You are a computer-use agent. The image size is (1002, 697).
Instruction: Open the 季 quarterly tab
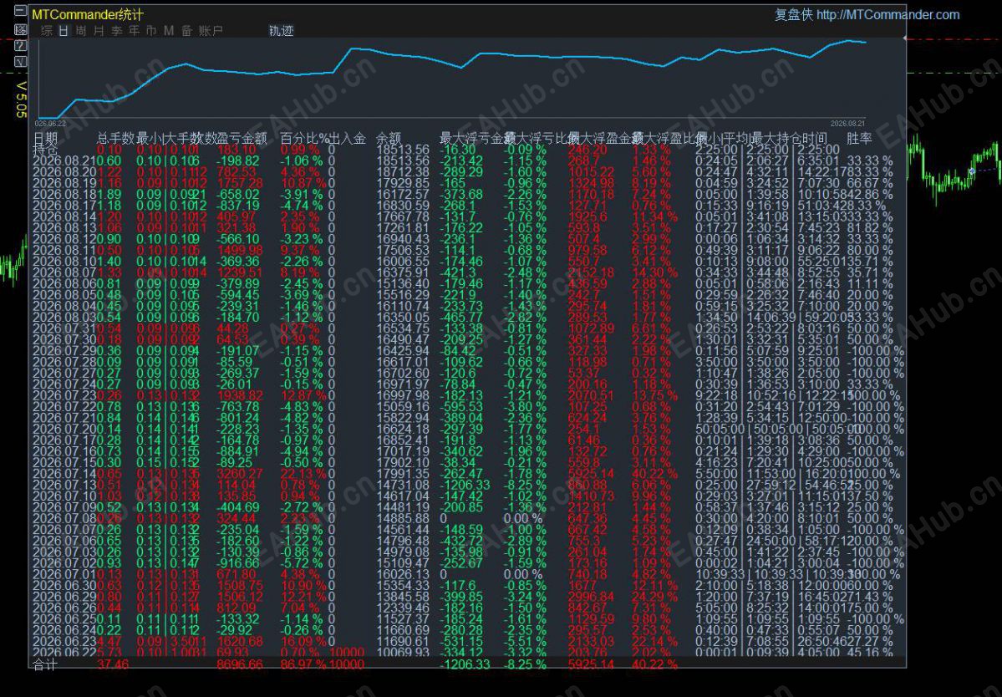[116, 31]
